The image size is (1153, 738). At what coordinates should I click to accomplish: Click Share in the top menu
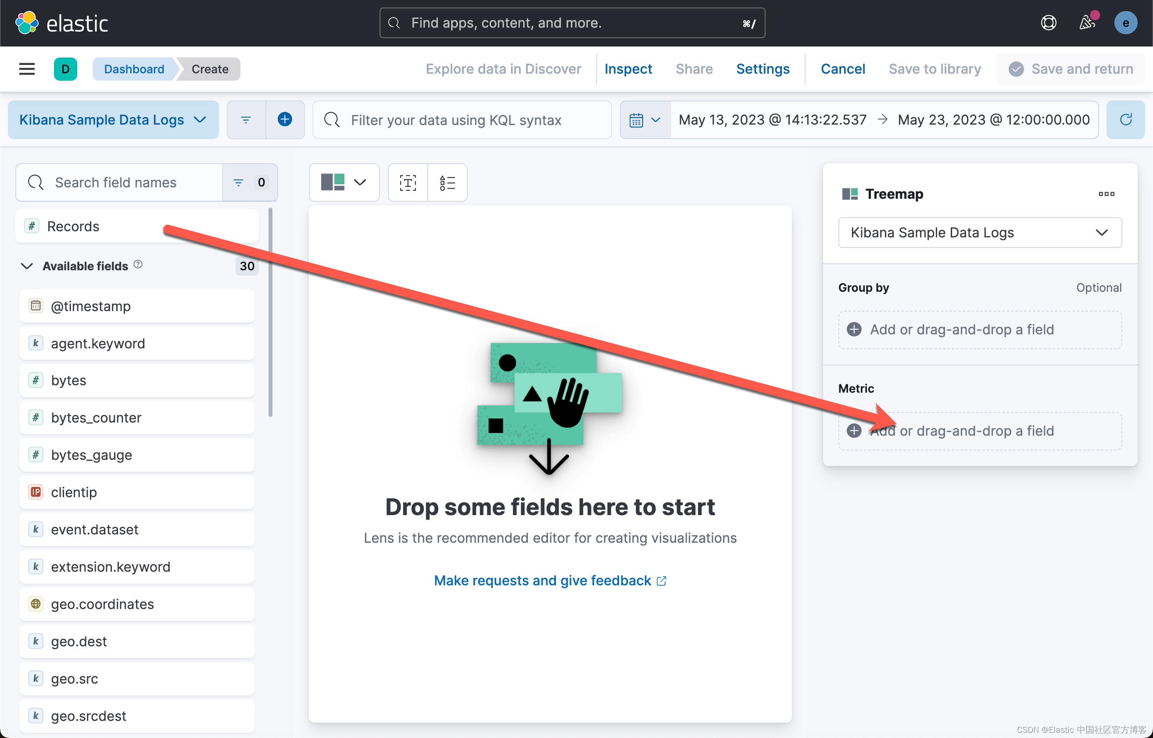694,69
